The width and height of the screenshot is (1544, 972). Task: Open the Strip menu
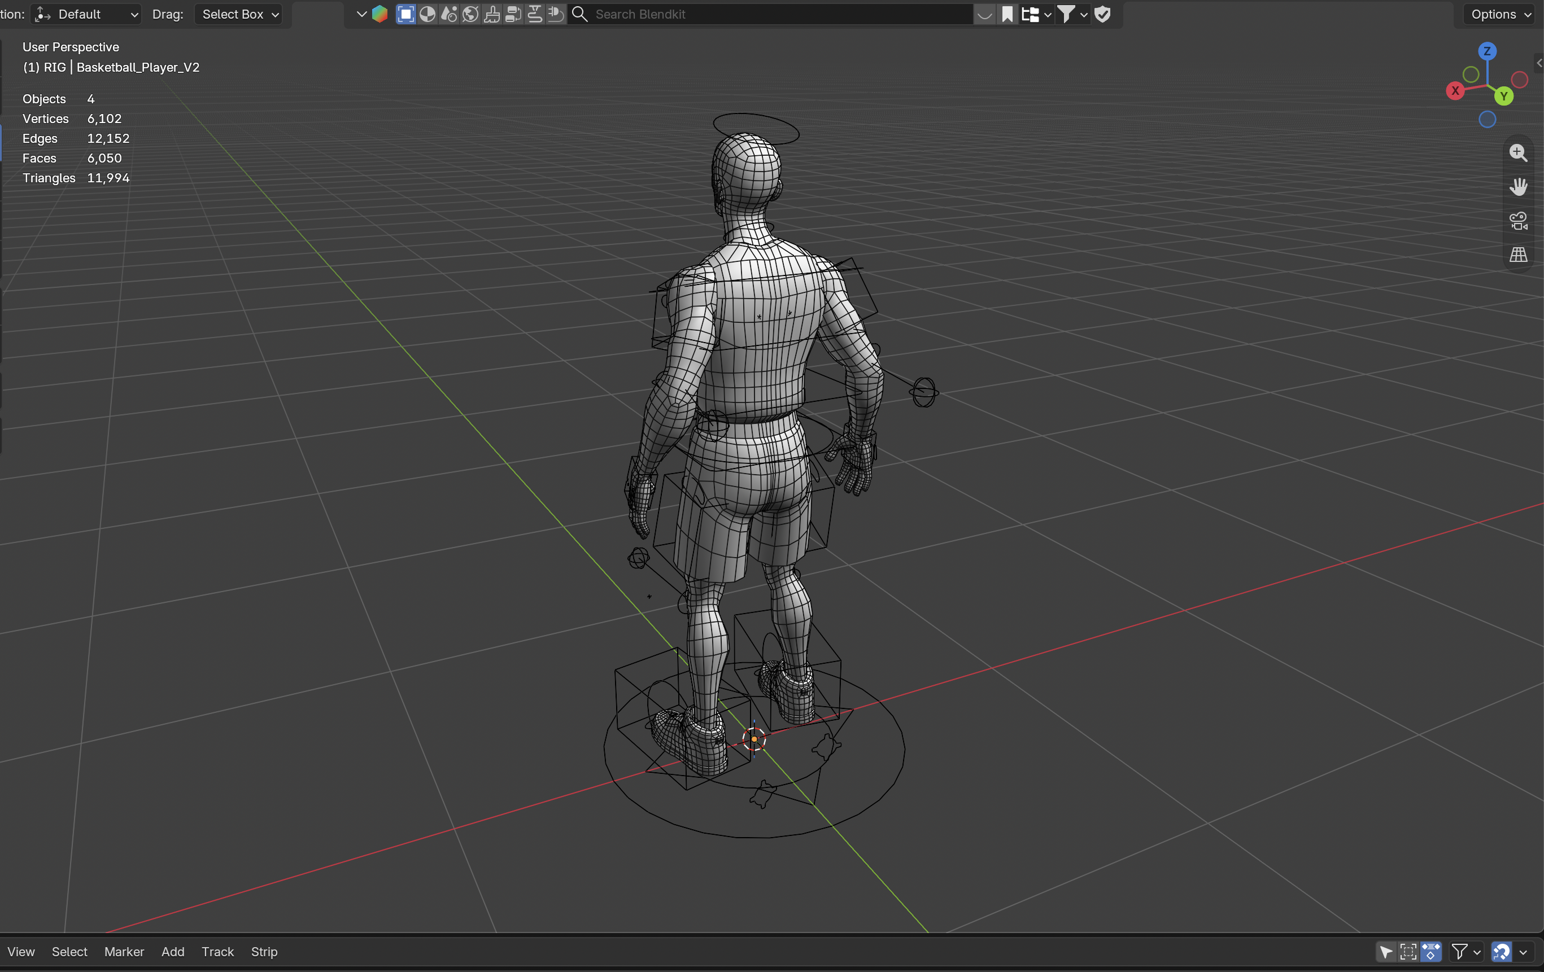[264, 952]
